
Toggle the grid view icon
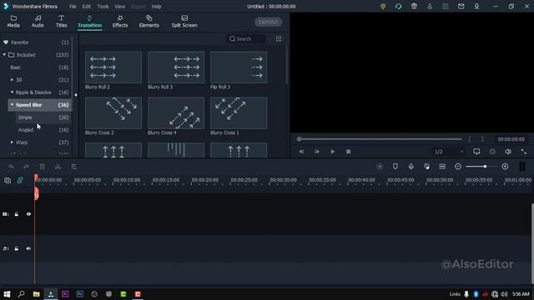(x=279, y=39)
